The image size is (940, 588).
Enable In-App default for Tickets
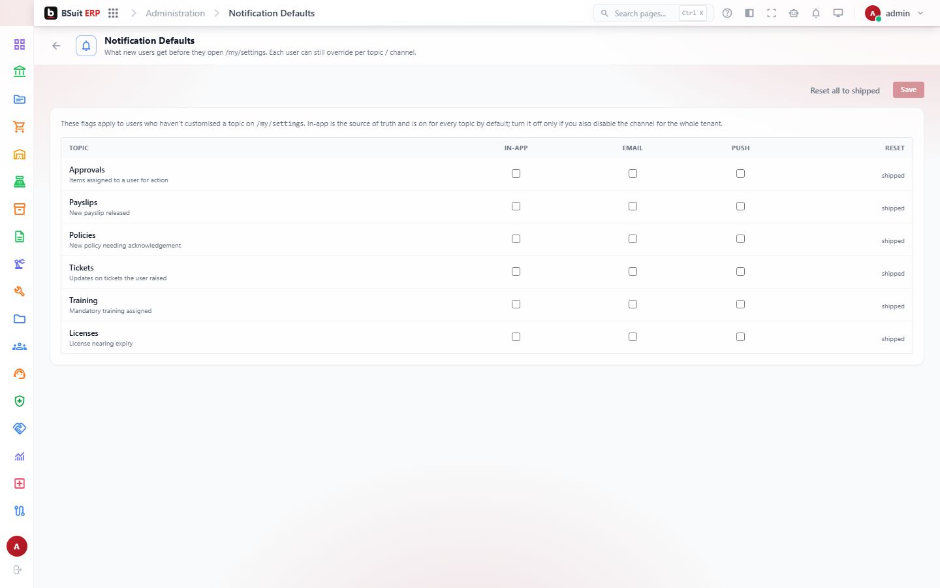click(516, 272)
